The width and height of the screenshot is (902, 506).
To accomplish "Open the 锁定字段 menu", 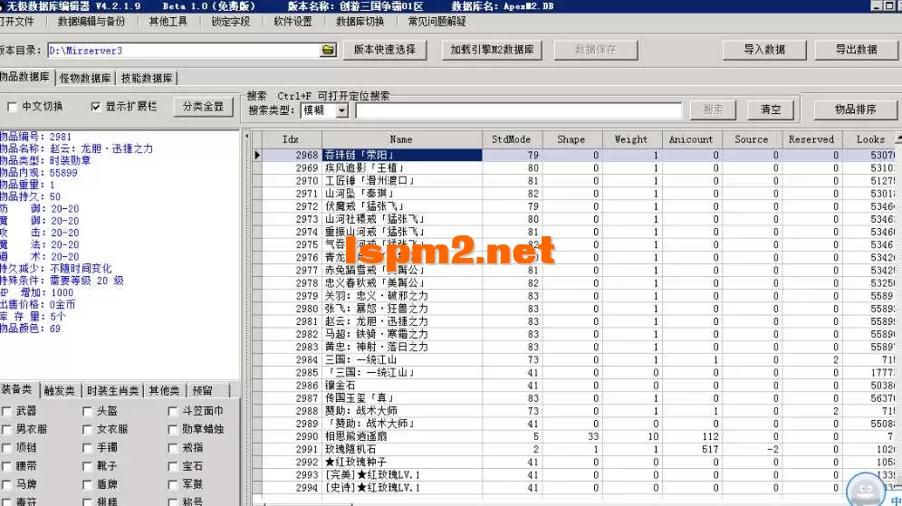I will (x=231, y=22).
